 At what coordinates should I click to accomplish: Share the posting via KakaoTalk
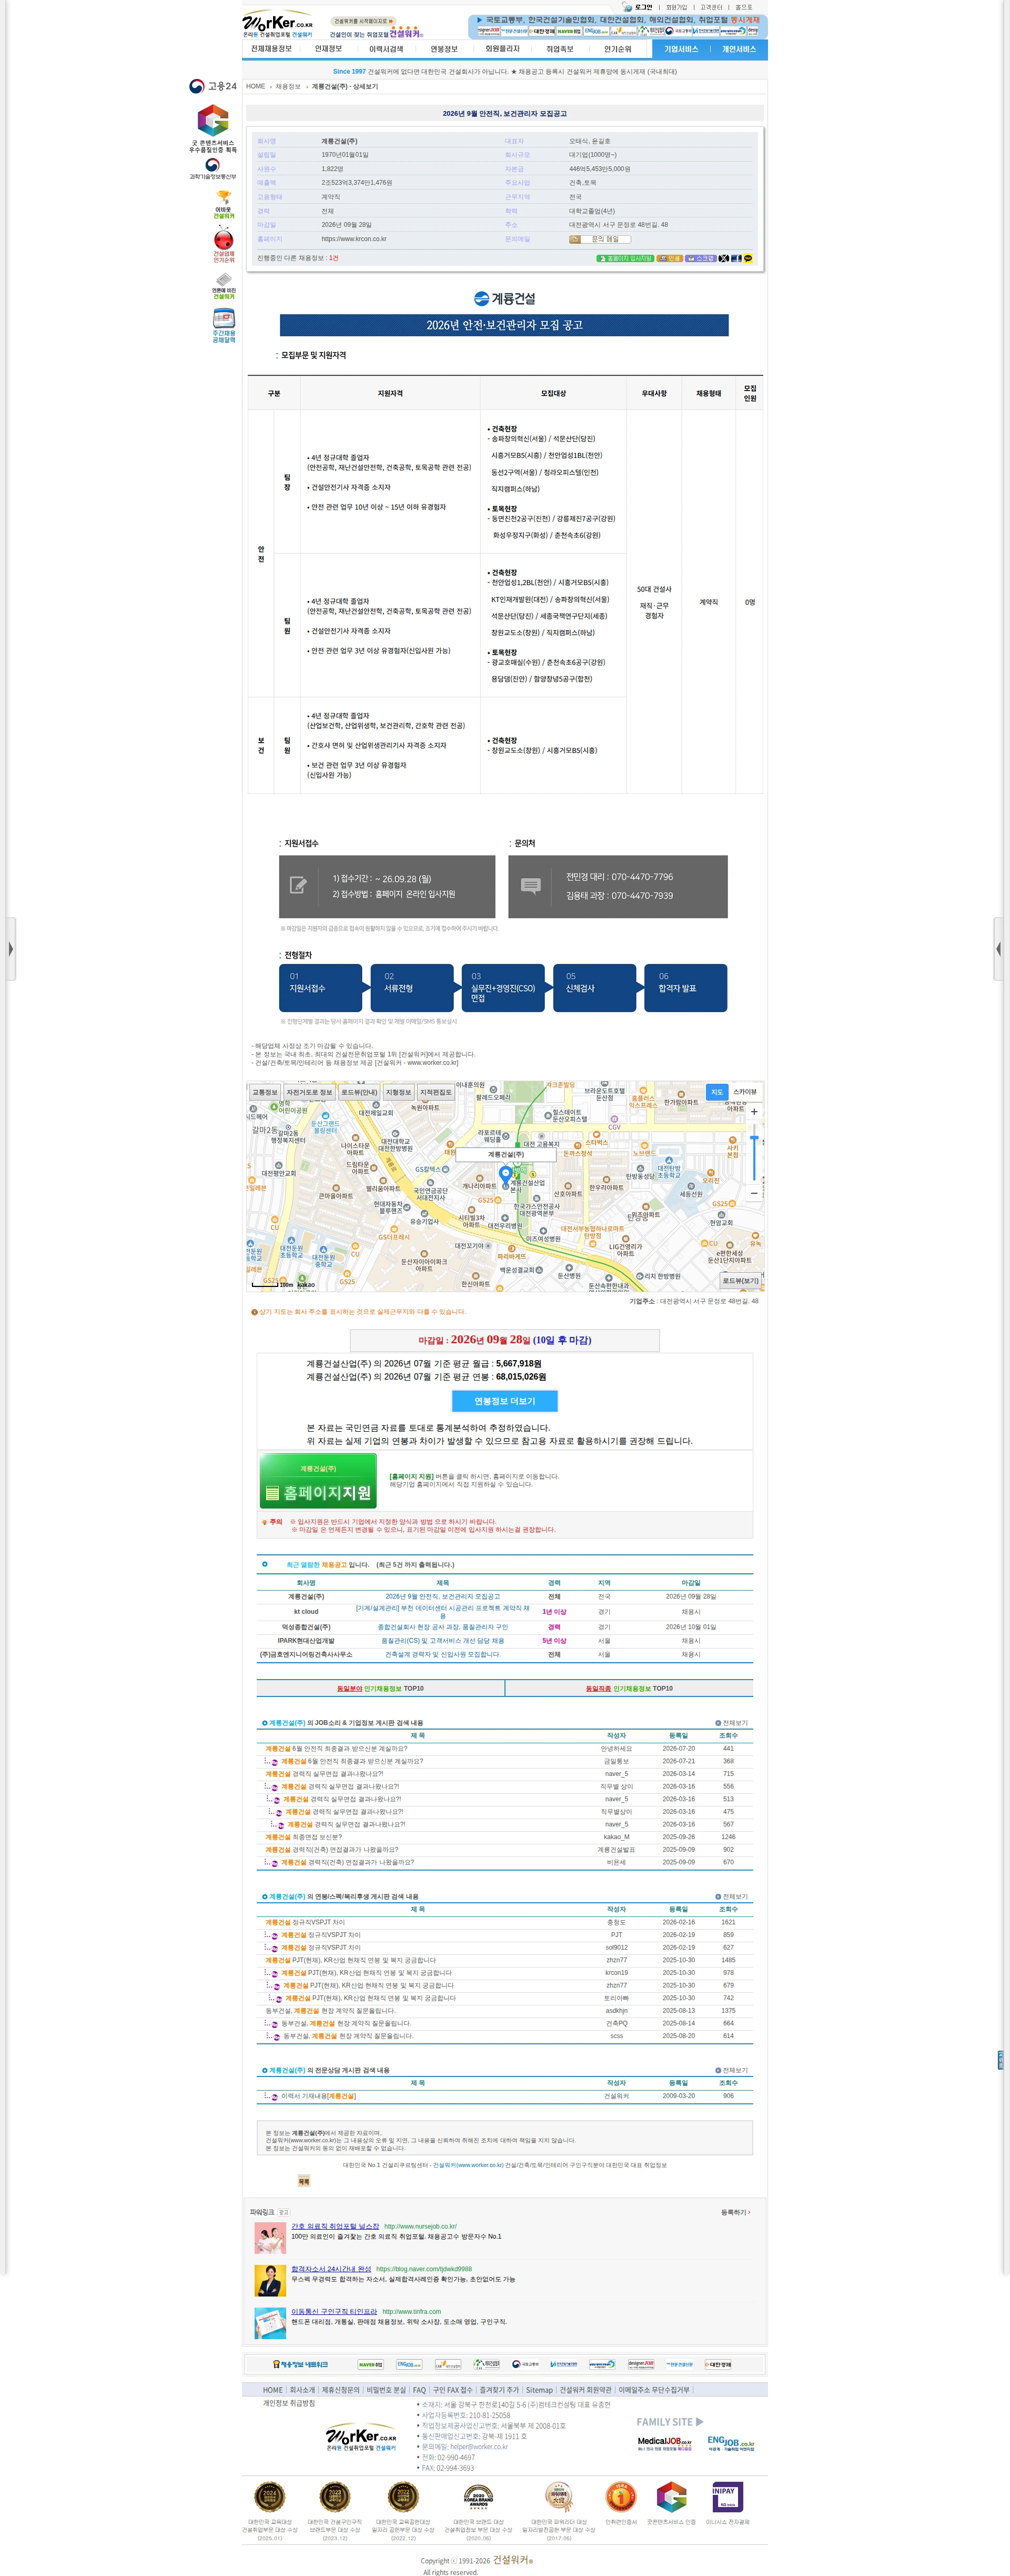tap(748, 258)
